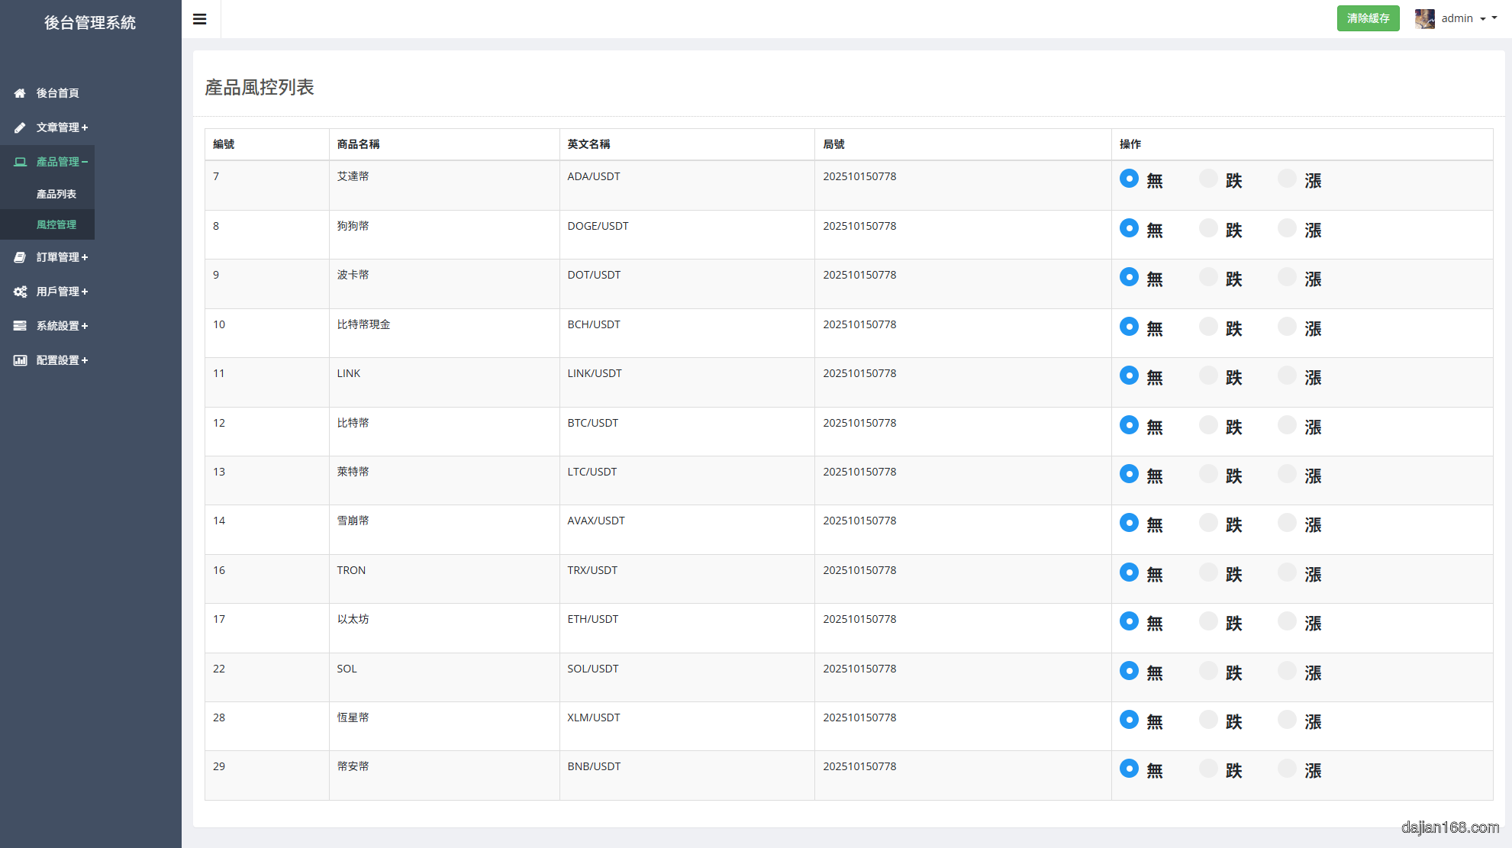Click the 清除緩存 button
1512x848 pixels.
pos(1368,18)
